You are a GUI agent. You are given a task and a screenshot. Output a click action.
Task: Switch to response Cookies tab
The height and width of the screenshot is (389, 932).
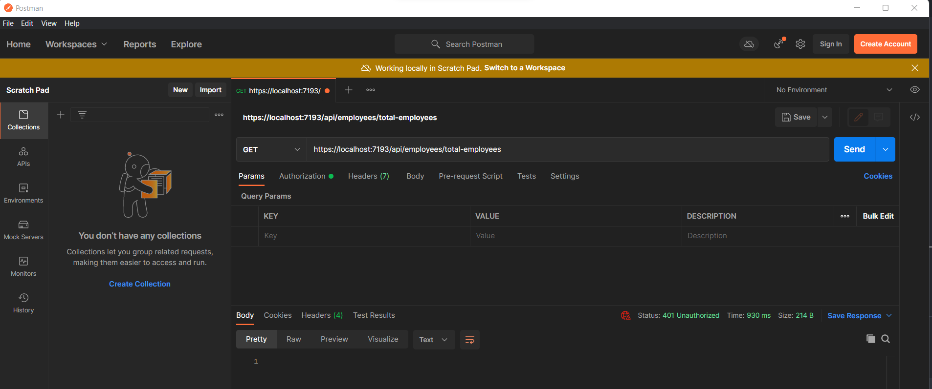tap(278, 315)
